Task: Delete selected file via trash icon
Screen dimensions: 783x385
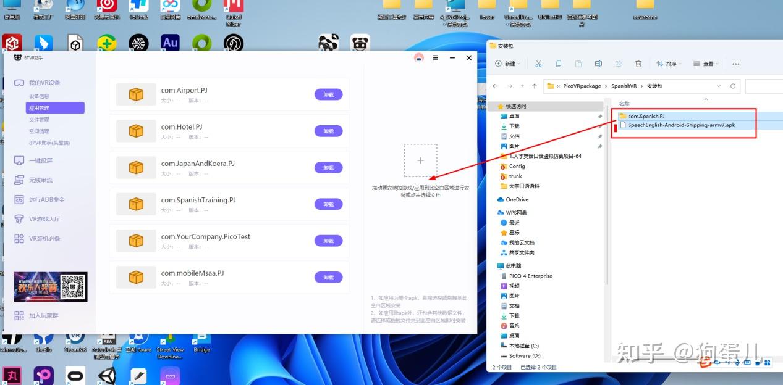Action: [x=639, y=64]
